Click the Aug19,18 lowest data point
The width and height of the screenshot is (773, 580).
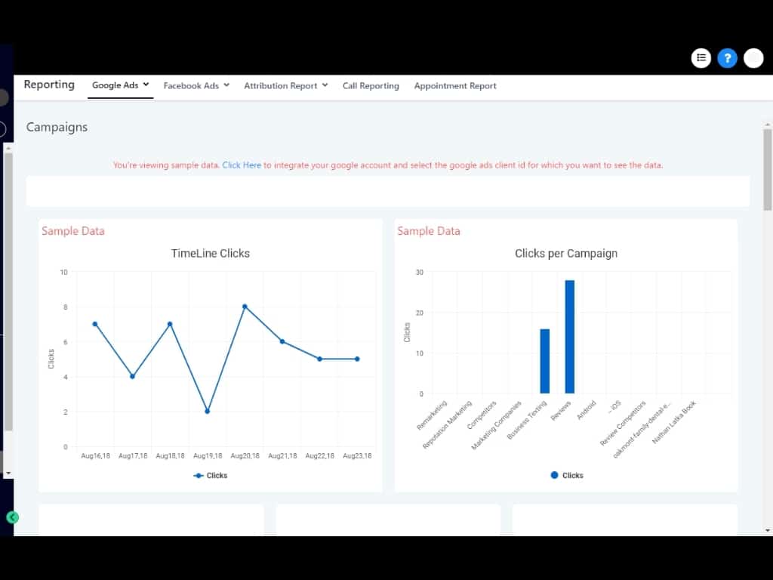point(207,412)
